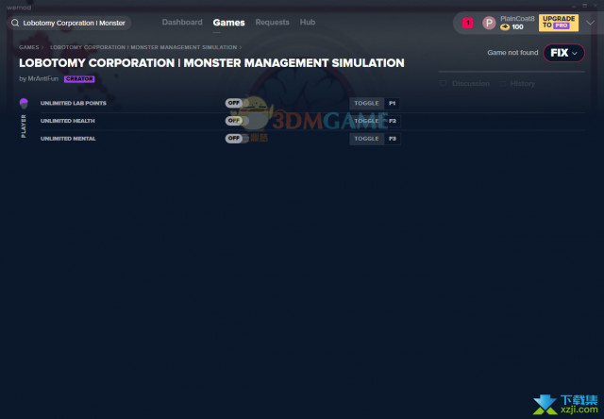
Task: Click the History icon
Action: click(502, 84)
